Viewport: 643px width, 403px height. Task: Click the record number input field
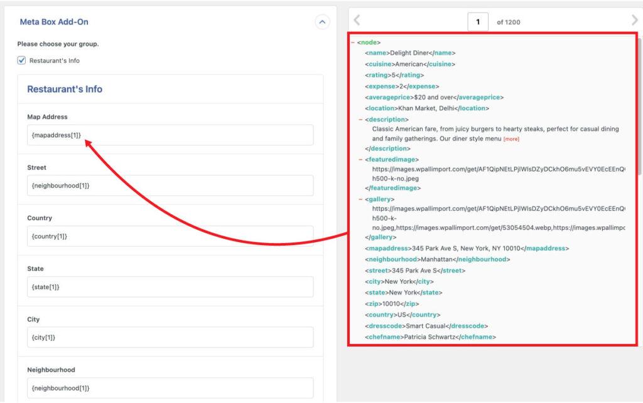(x=478, y=22)
